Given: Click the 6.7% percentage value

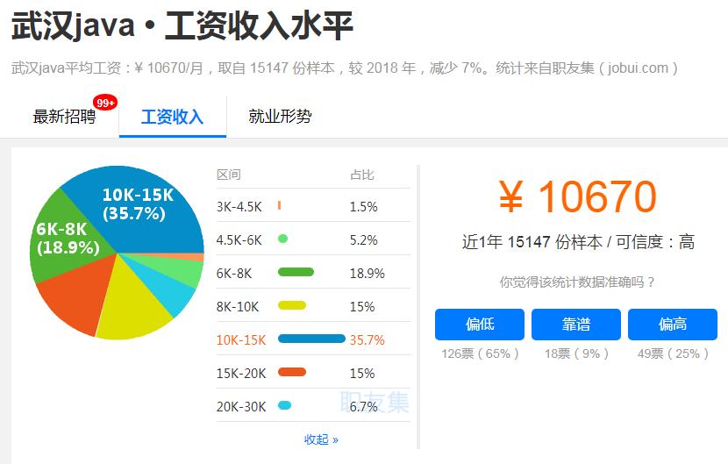Looking at the screenshot, I should pos(363,407).
